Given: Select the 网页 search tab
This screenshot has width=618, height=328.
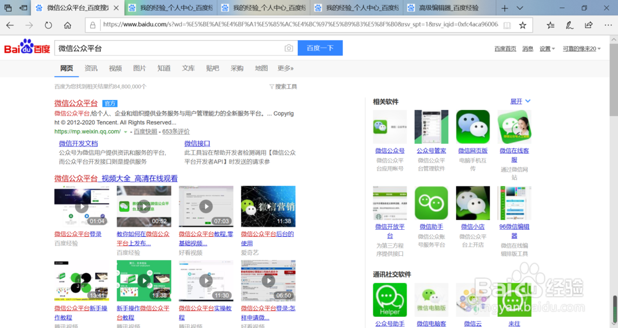Looking at the screenshot, I should (67, 68).
